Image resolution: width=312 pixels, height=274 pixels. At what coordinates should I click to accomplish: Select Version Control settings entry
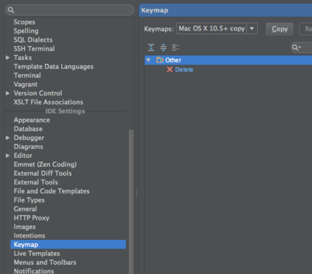[38, 93]
